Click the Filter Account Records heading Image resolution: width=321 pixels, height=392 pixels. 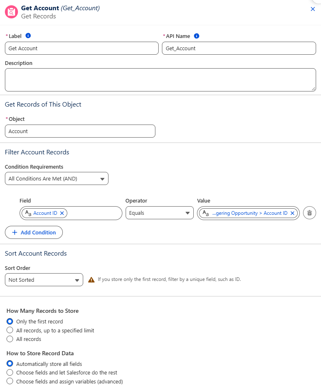37,152
